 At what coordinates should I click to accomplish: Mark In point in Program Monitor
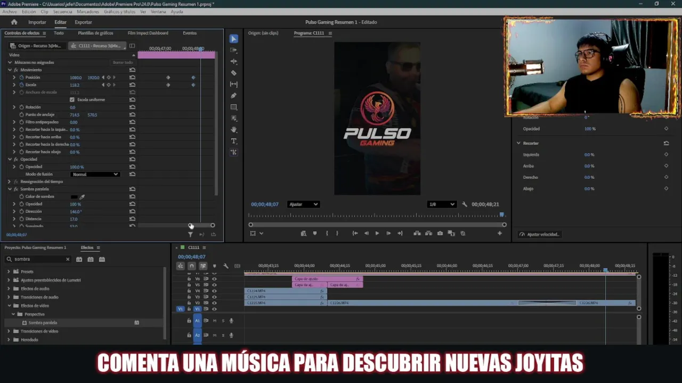327,233
